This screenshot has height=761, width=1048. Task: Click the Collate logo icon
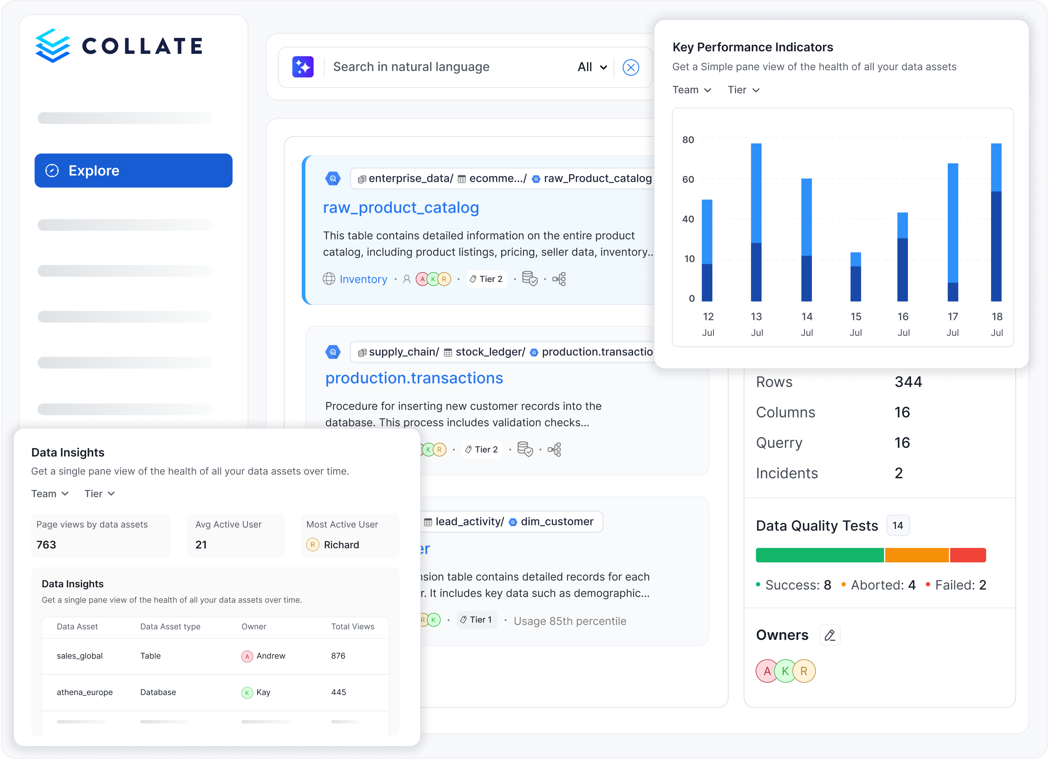pyautogui.click(x=53, y=46)
